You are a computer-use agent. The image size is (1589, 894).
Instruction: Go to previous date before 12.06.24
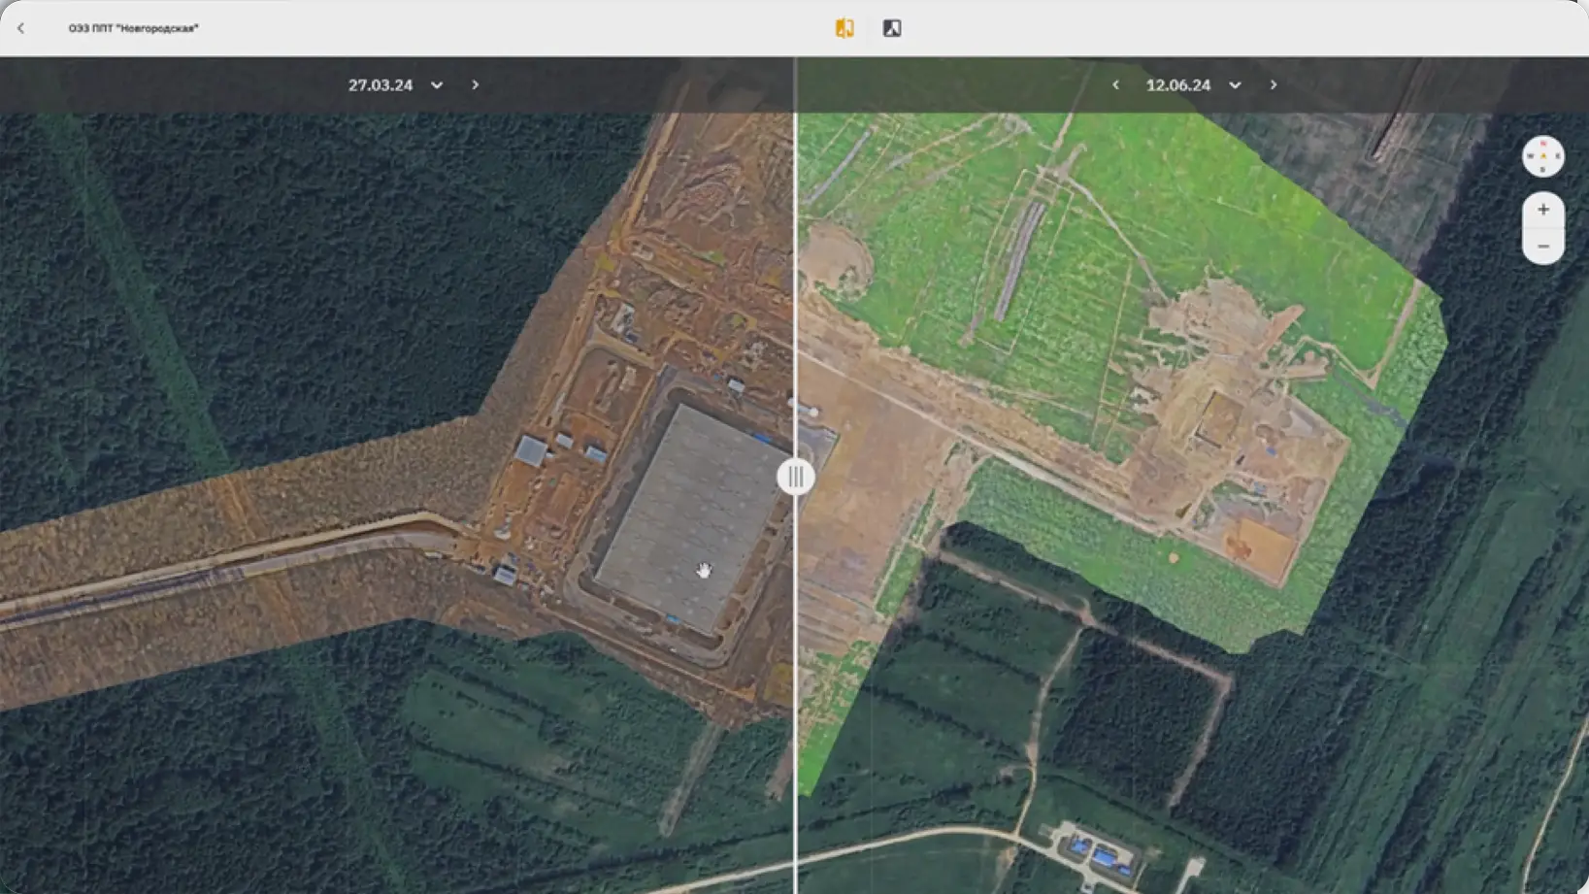click(1115, 84)
